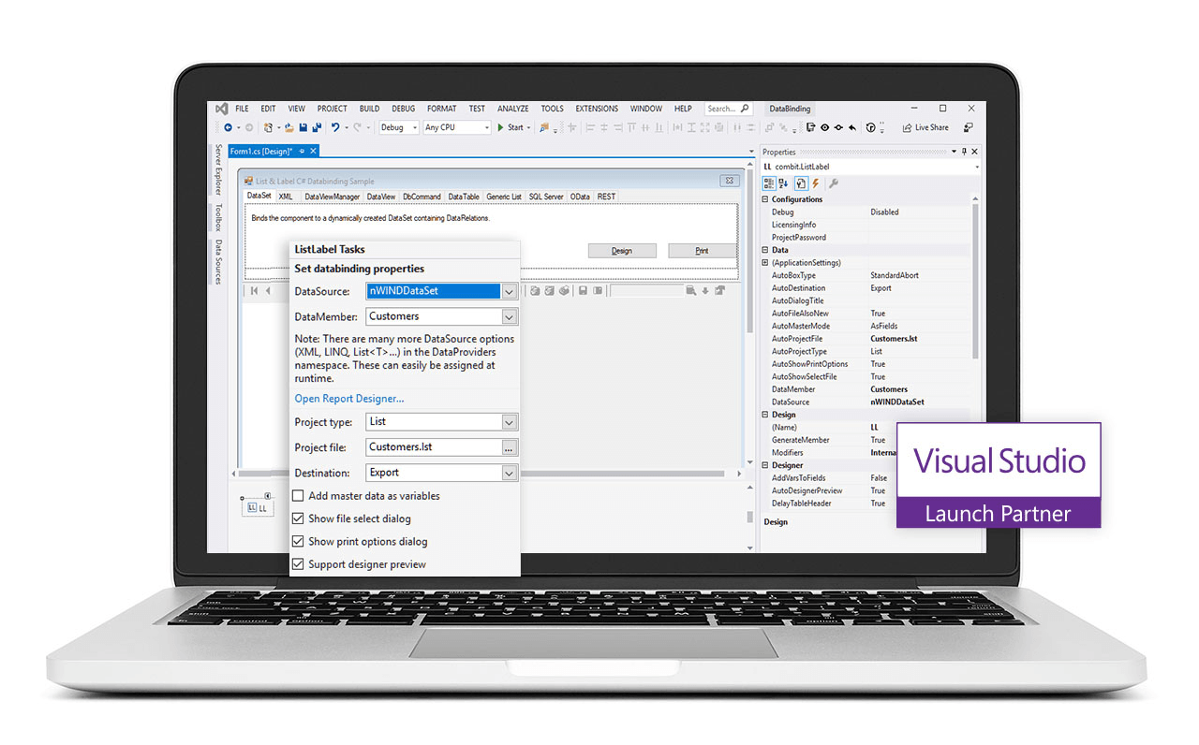
Task: Click Open Report Designer link
Action: (x=349, y=399)
